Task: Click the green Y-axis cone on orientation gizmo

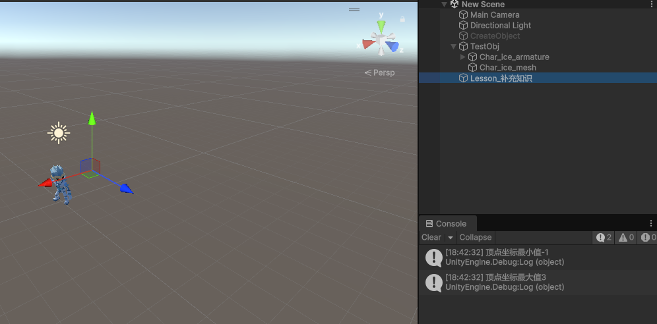Action: pyautogui.click(x=381, y=26)
